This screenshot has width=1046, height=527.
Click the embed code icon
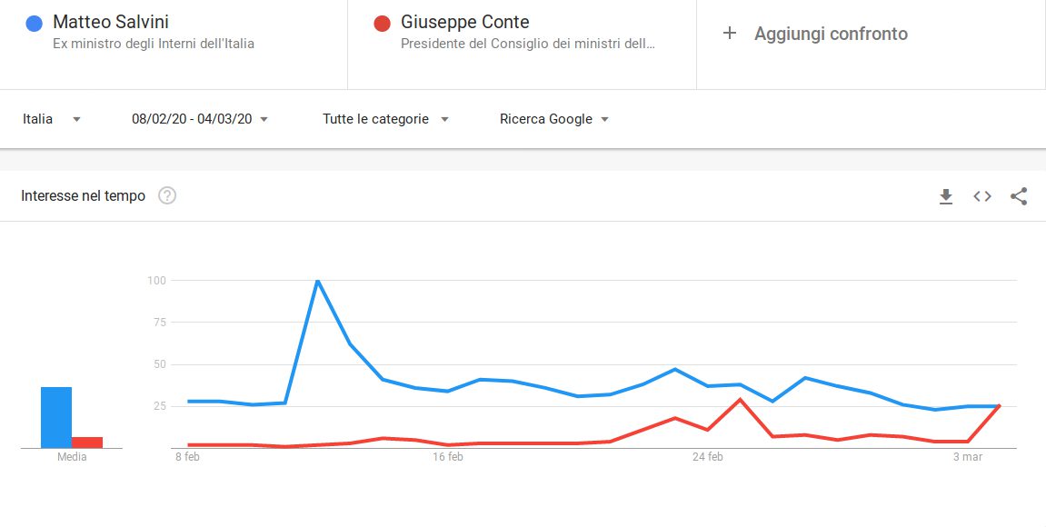click(x=982, y=196)
